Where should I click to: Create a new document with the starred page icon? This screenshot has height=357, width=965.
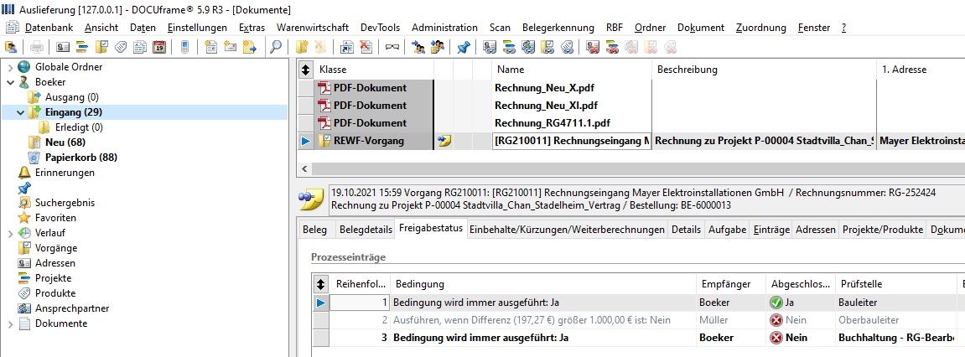[211, 47]
